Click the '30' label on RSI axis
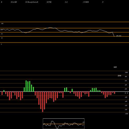This screenshot has width=129, height=129. click(2, 38)
